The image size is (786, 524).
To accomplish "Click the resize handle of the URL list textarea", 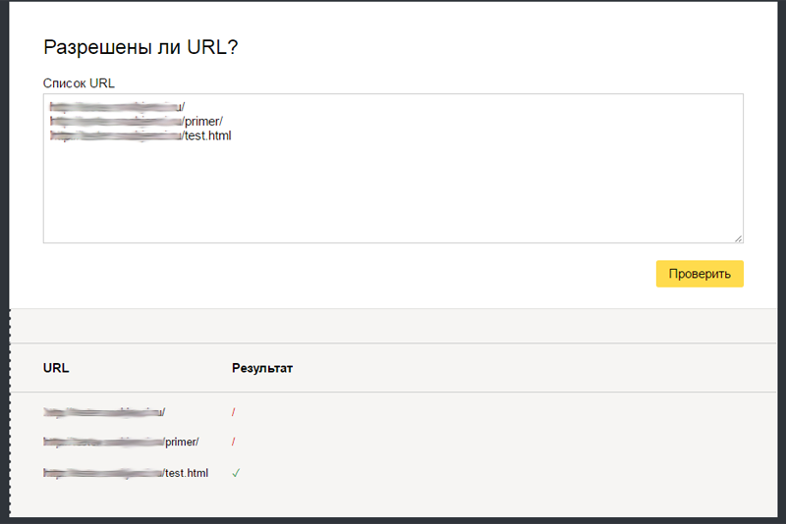I will pyautogui.click(x=738, y=237).
